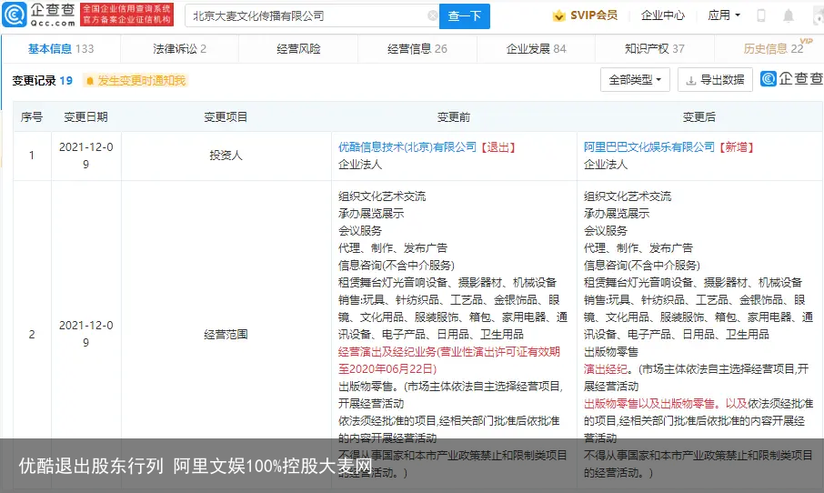Image resolution: width=824 pixels, height=493 pixels.
Task: Switch to the 经营风险 tab
Action: (298, 49)
